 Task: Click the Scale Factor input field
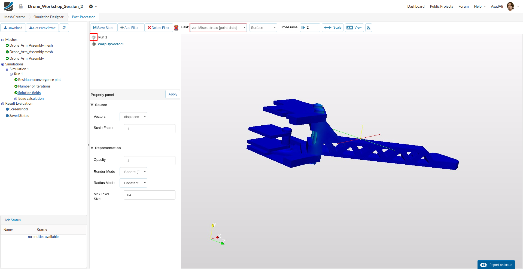click(150, 129)
